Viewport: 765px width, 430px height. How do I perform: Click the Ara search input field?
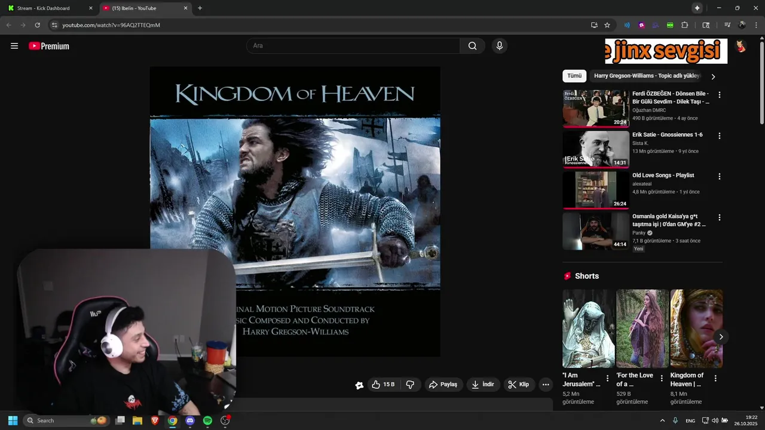[353, 46]
